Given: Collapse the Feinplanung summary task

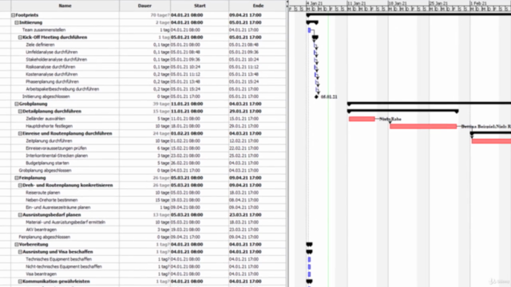Looking at the screenshot, I should (x=17, y=178).
